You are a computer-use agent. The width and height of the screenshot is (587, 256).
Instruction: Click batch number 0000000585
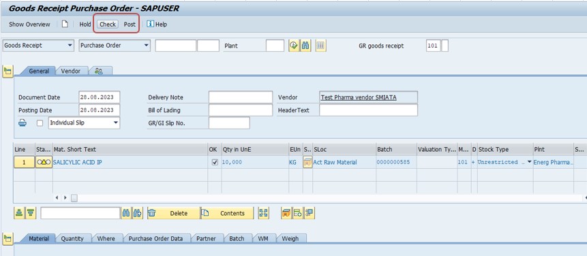pyautogui.click(x=393, y=162)
